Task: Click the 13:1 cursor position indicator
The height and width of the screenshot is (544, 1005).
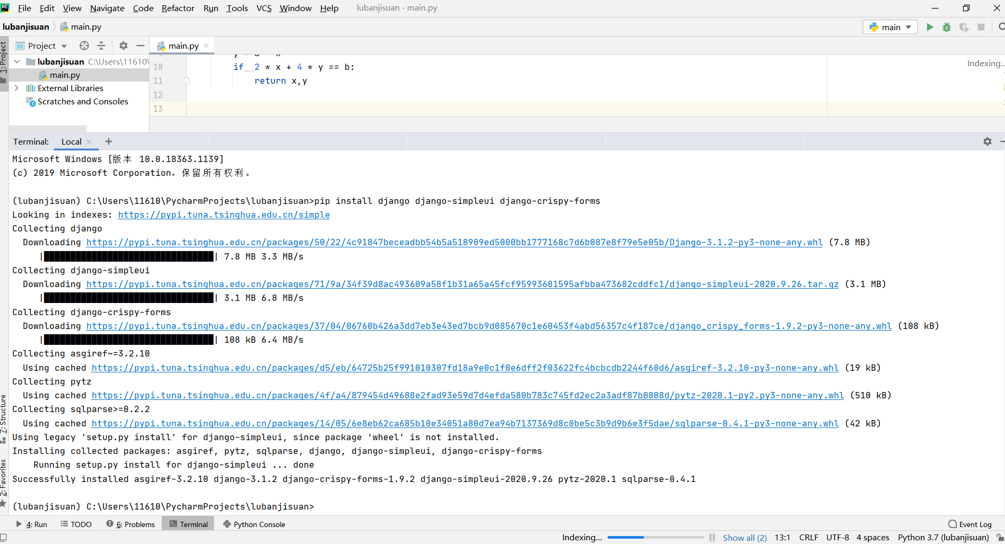Action: (782, 537)
